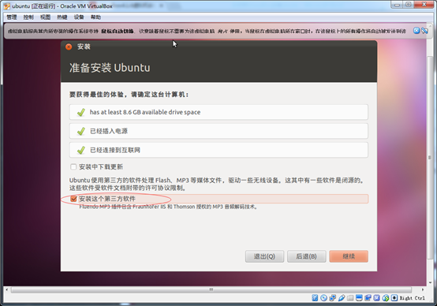Image resolution: width=437 pixels, height=306 pixels.
Task: Click the keyboard capture indicator icon
Action: coord(394,298)
